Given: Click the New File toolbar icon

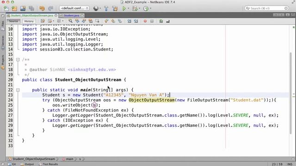Looking at the screenshot, I should [6, 8].
